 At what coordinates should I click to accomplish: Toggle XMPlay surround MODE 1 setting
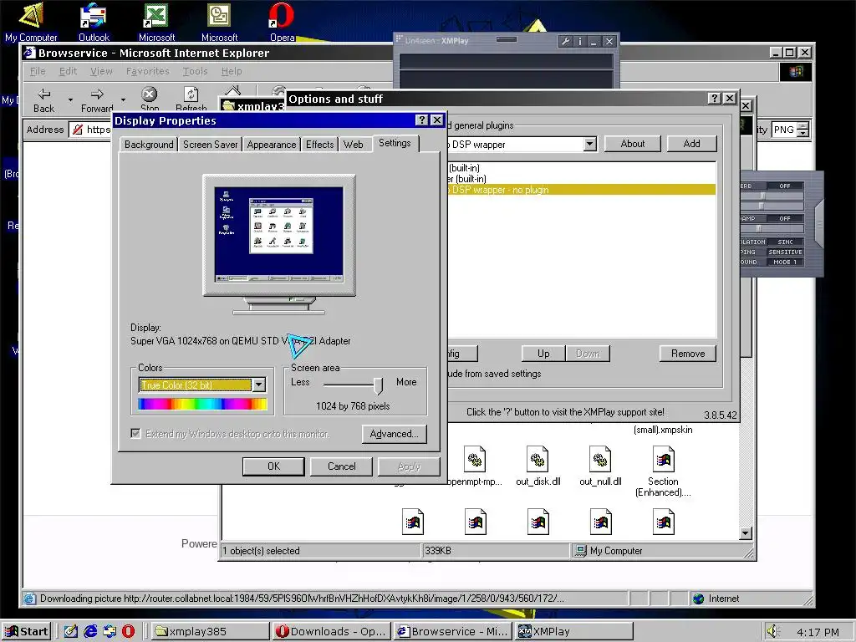click(x=785, y=262)
